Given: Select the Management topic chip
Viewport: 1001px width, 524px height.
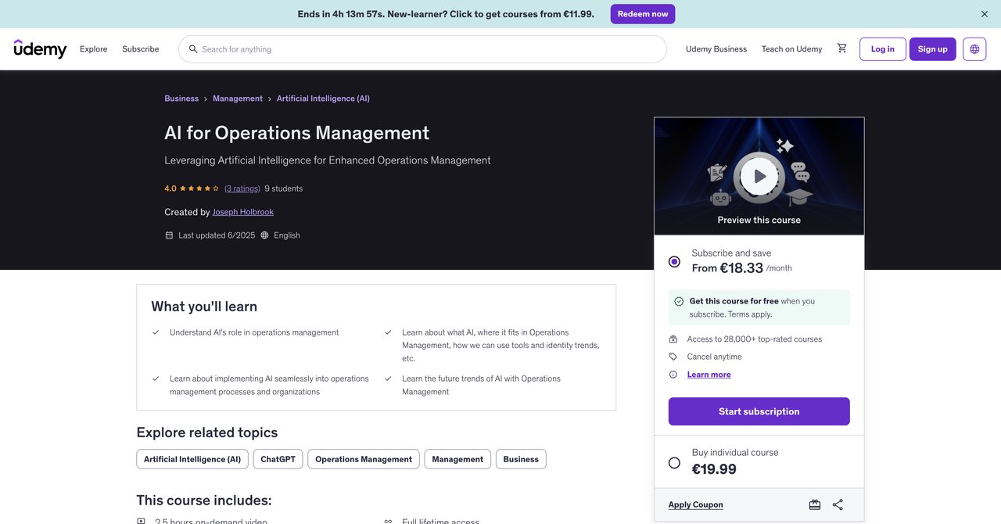Looking at the screenshot, I should 457,459.
